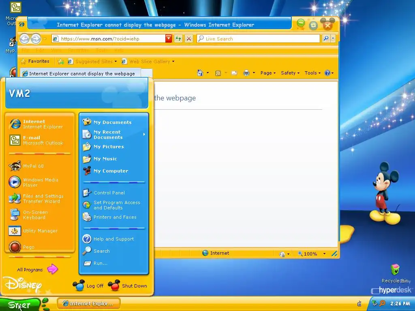Click the Favorites button
Viewport: 415px width, 311px height.
35,62
